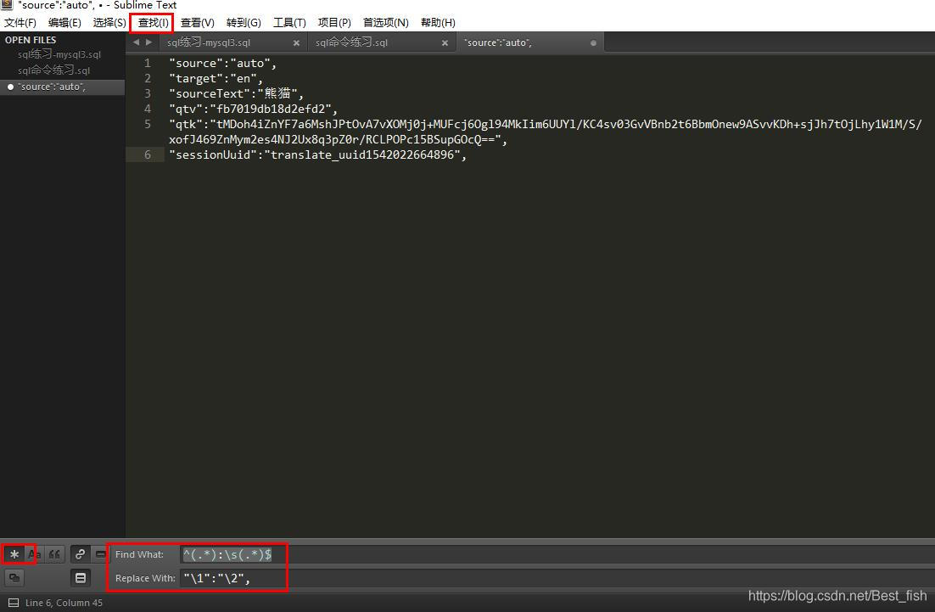935x612 pixels.
Task: Toggle highlight matches option
Action: point(81,577)
